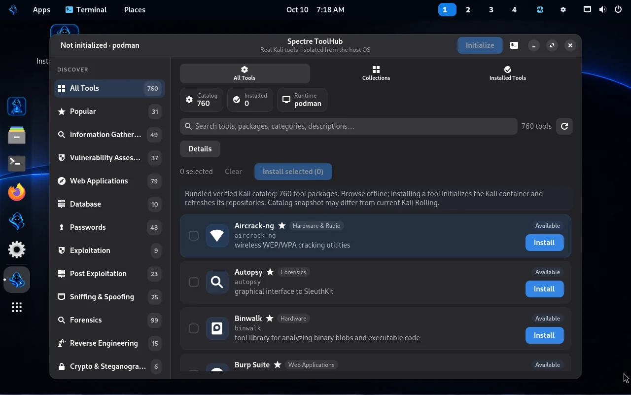The image size is (631, 395).
Task: Click the star beside Burp Suite
Action: click(278, 365)
